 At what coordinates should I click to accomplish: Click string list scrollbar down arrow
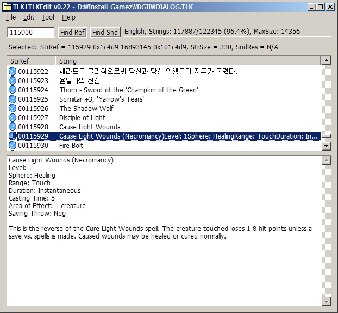point(326,146)
